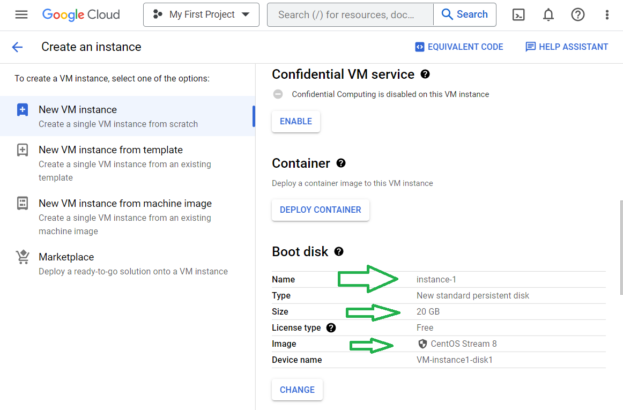Click the resource search input field
The image size is (623, 410).
pos(350,14)
